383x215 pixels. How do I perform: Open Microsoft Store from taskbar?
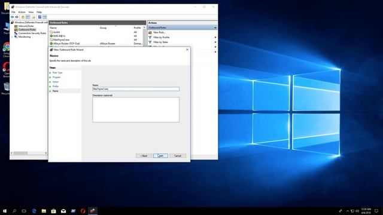tap(53, 211)
